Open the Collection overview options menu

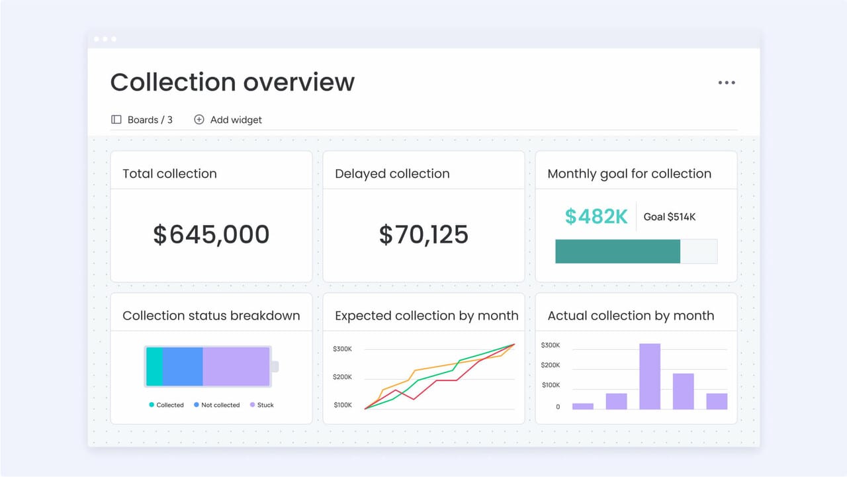coord(727,82)
